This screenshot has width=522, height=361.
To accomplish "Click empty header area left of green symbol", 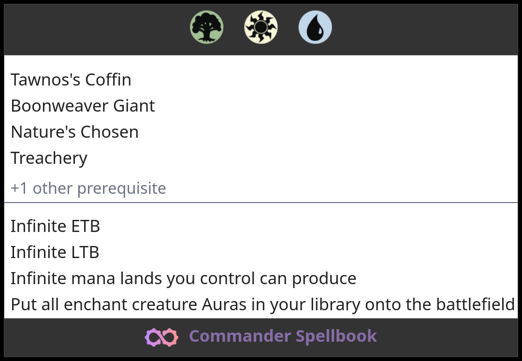I will [97, 29].
